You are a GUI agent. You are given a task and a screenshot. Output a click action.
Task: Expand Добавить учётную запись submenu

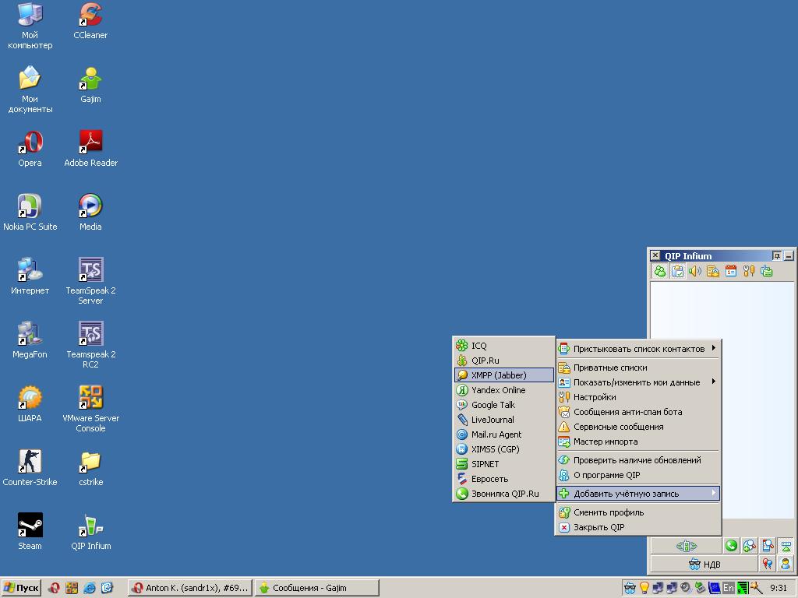coord(637,493)
